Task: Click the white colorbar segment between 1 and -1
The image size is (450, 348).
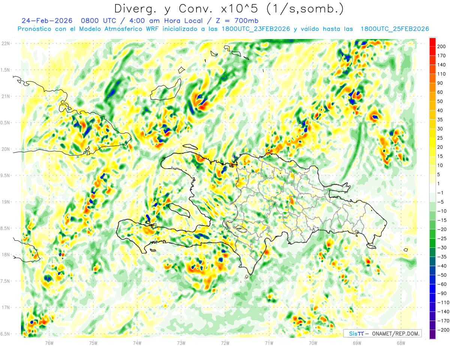Action: pyautogui.click(x=432, y=188)
